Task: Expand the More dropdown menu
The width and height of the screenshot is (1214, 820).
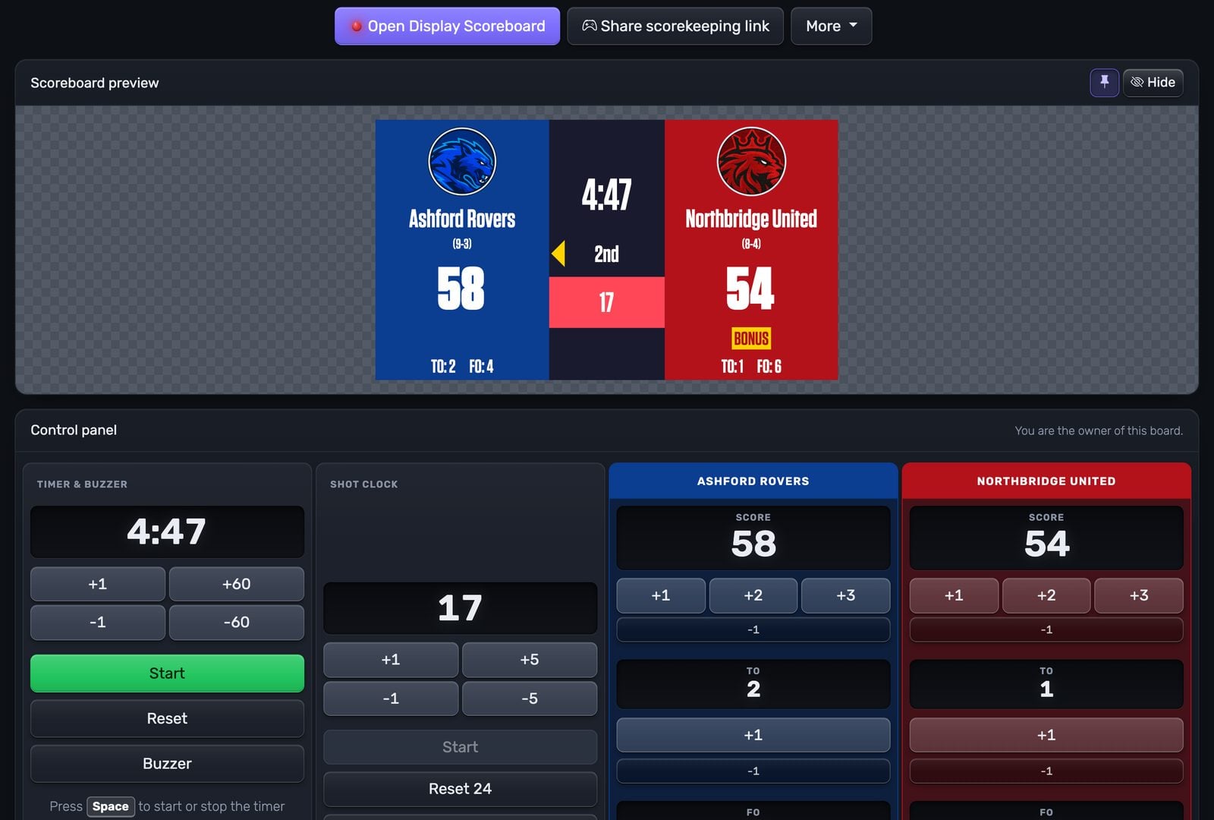Action: click(x=831, y=26)
